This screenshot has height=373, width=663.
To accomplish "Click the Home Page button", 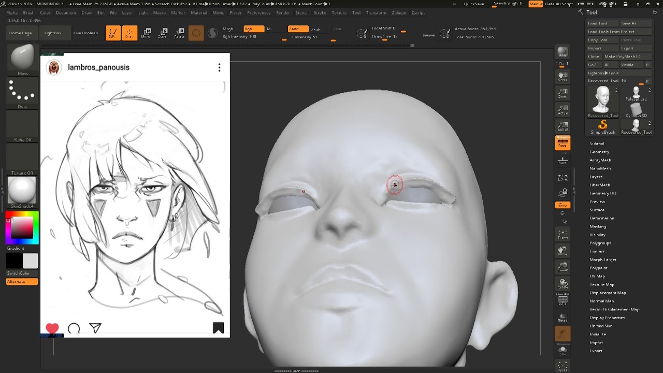I will 21,33.
